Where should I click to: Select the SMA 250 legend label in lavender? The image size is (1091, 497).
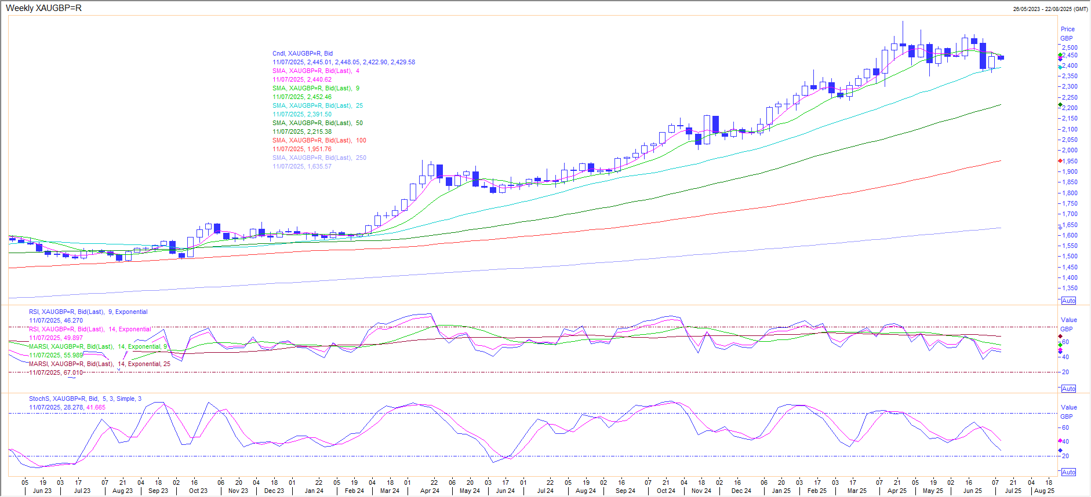click(x=319, y=158)
